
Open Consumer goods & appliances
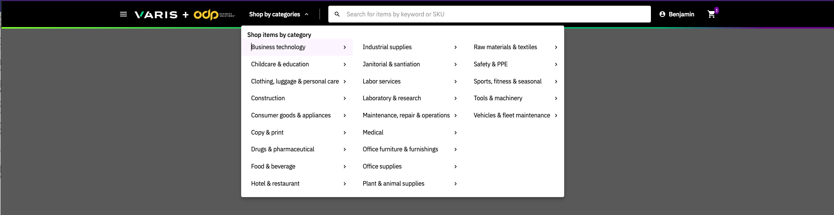(297, 115)
